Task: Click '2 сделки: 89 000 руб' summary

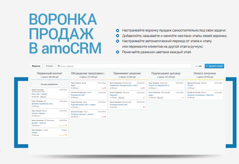Action: (205, 77)
